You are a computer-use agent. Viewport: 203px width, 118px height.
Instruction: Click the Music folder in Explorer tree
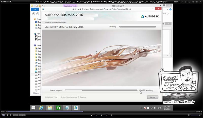tap(38, 57)
